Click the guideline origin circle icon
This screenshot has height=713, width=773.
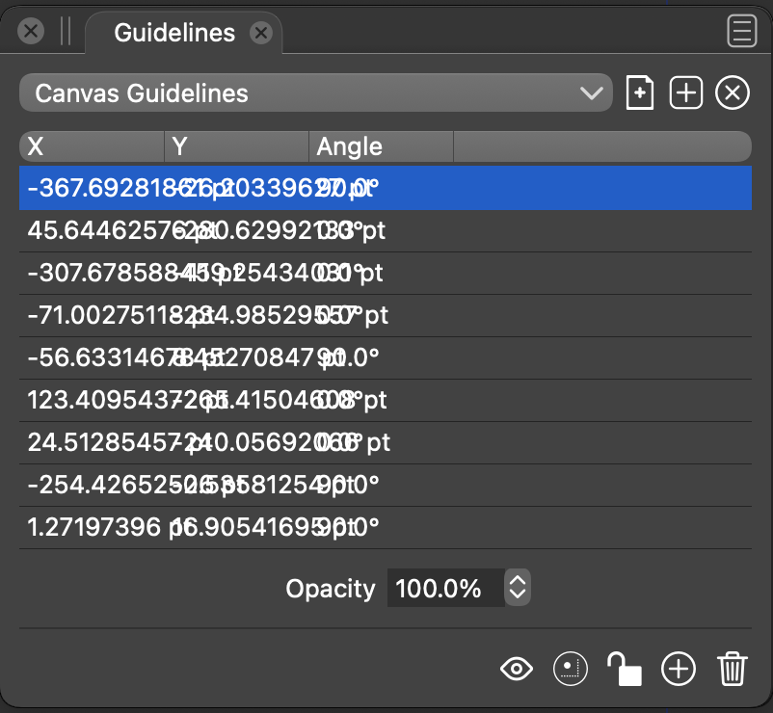[x=569, y=669]
